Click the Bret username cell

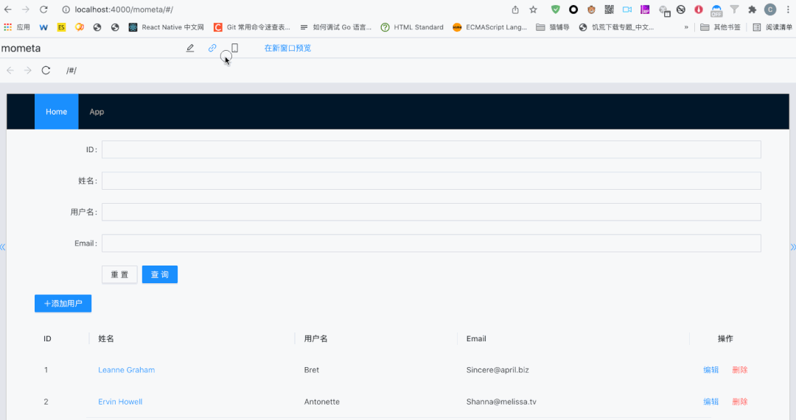(x=312, y=370)
